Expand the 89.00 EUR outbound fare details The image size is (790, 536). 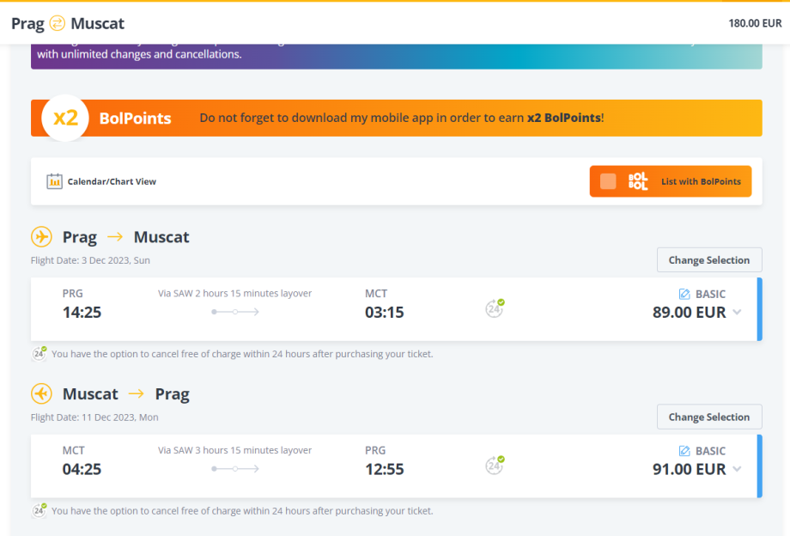tap(737, 313)
